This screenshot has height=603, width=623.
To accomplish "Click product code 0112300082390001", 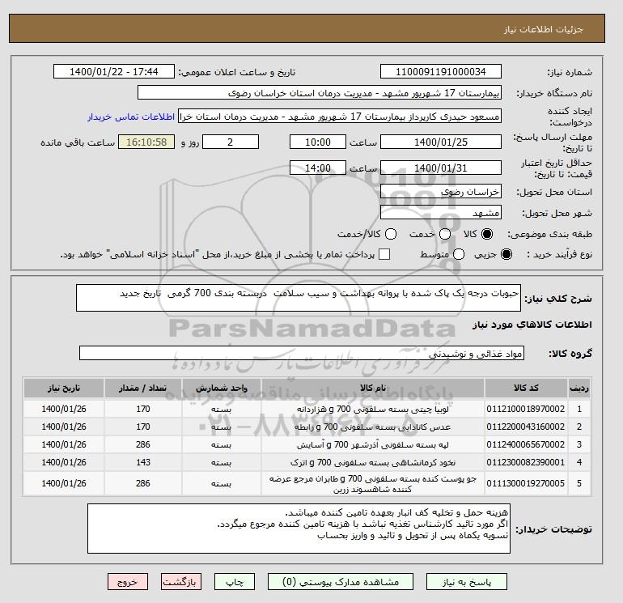I will (526, 463).
